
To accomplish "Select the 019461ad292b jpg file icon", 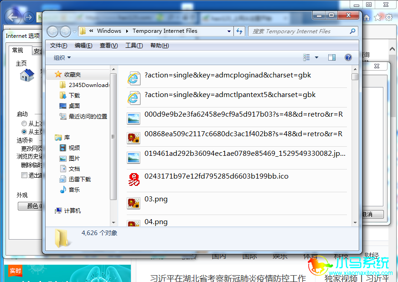I will click(134, 158).
